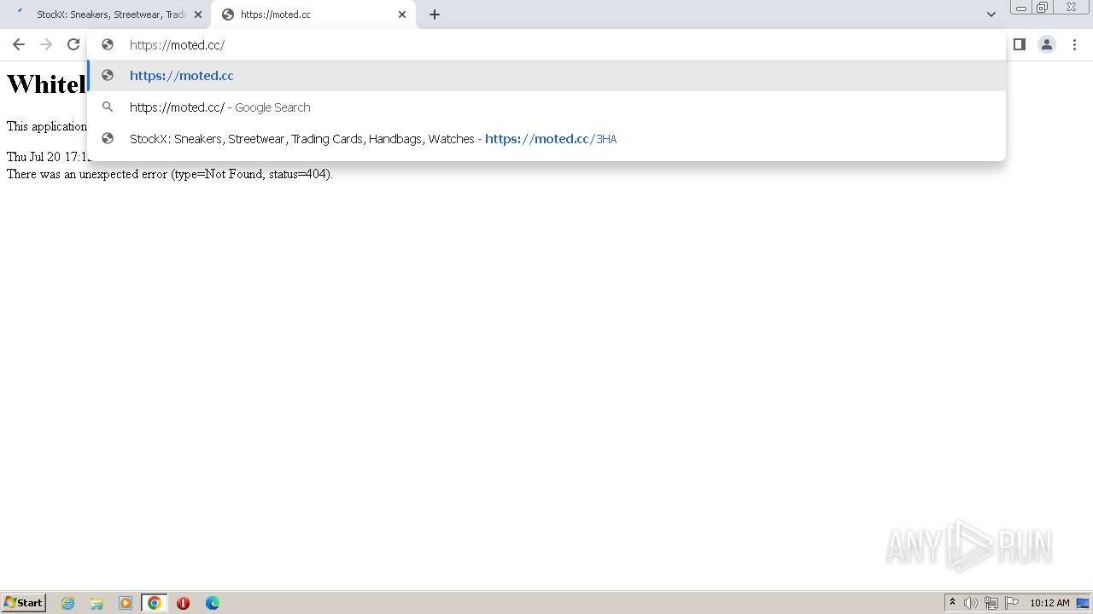Click the address bar with https://moted.cc/
The width and height of the screenshot is (1093, 614).
546,44
